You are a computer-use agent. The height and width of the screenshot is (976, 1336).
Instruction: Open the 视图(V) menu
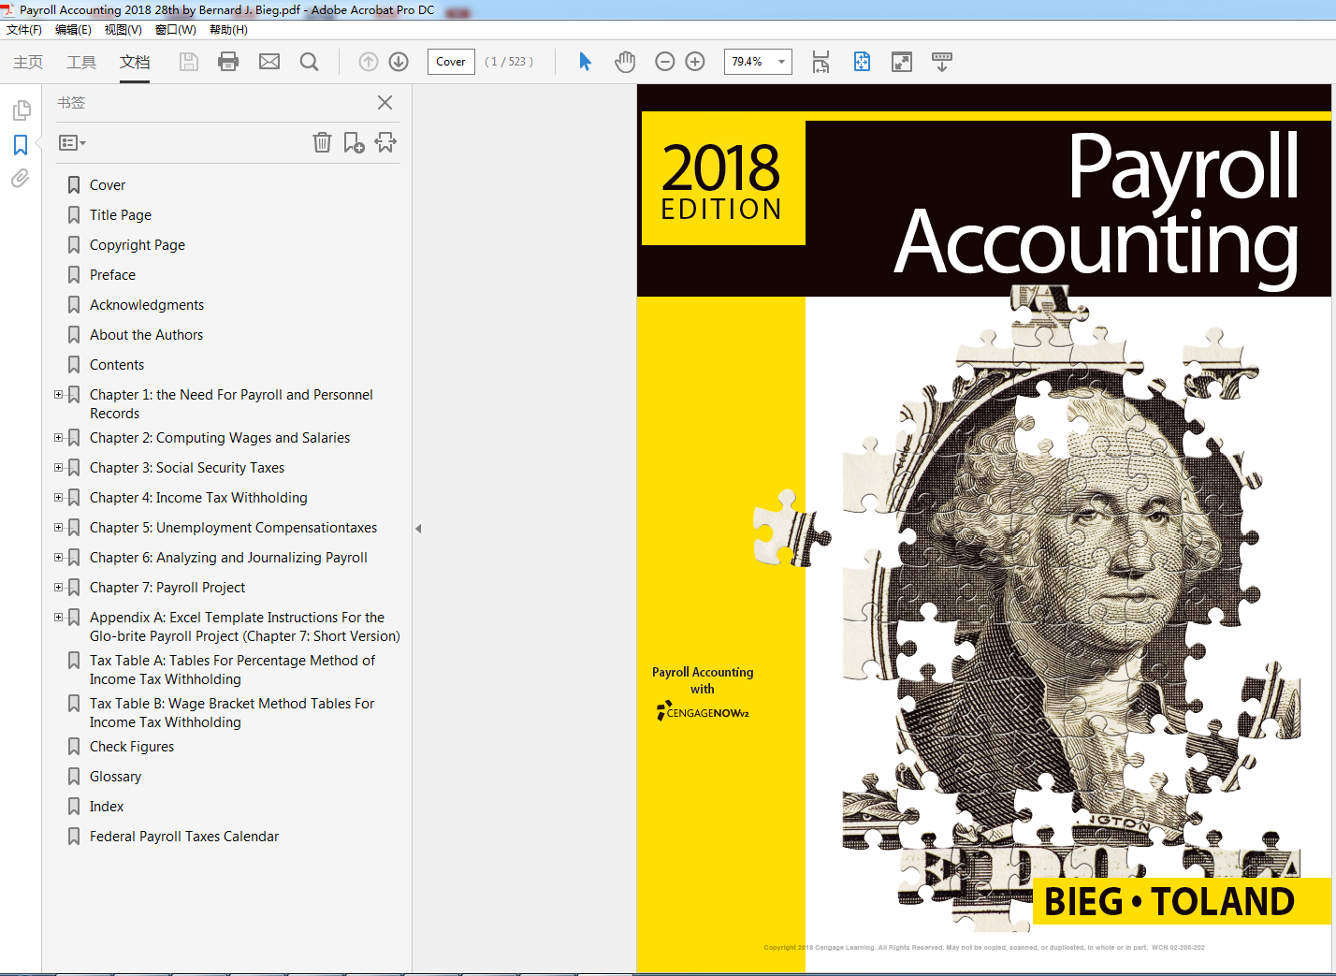pos(123,30)
